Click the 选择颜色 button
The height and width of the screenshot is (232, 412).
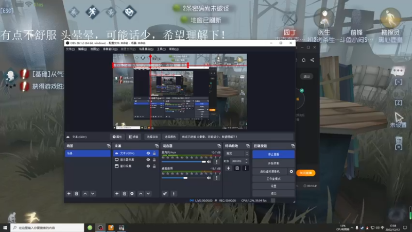tap(170, 137)
